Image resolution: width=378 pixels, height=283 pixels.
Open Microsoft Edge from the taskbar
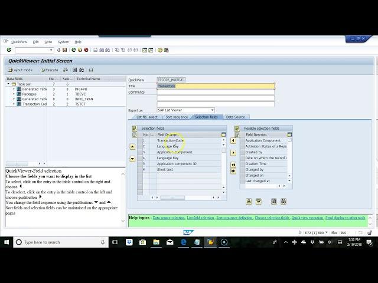point(184,242)
